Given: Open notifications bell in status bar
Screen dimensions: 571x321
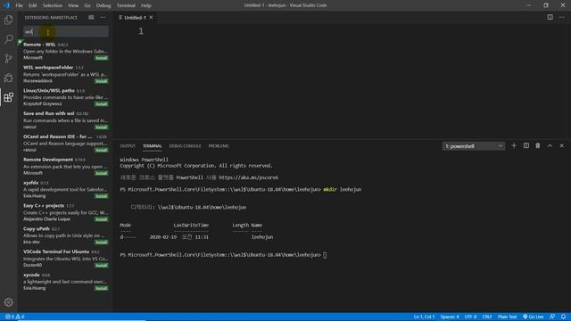Looking at the screenshot, I should (x=563, y=317).
